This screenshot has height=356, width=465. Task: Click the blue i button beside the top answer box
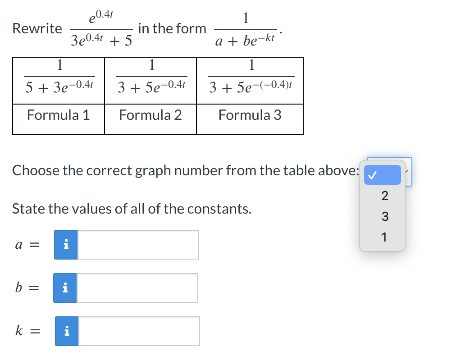[66, 244]
